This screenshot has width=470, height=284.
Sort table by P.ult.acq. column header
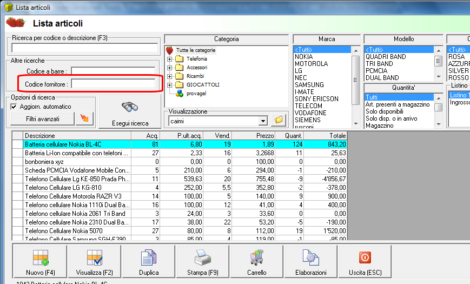pyautogui.click(x=181, y=136)
